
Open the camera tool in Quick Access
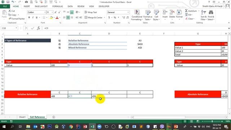26,2
